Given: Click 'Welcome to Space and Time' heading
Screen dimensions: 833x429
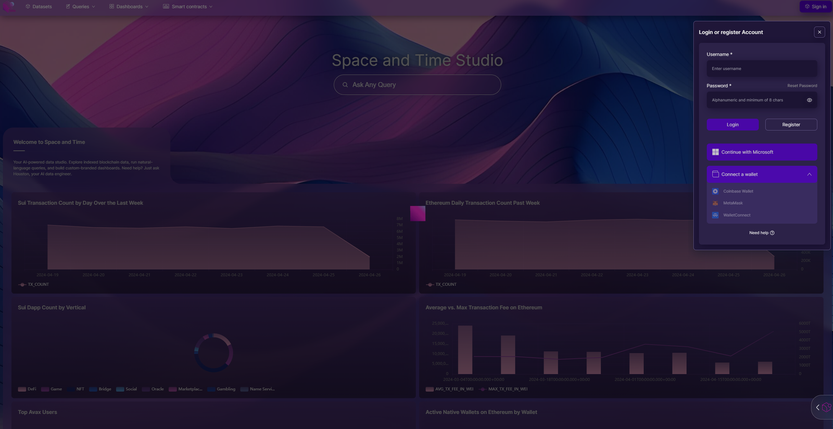Looking at the screenshot, I should pos(49,142).
